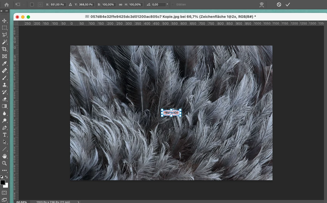Commit the transformation with the checkmark

pyautogui.click(x=288, y=5)
